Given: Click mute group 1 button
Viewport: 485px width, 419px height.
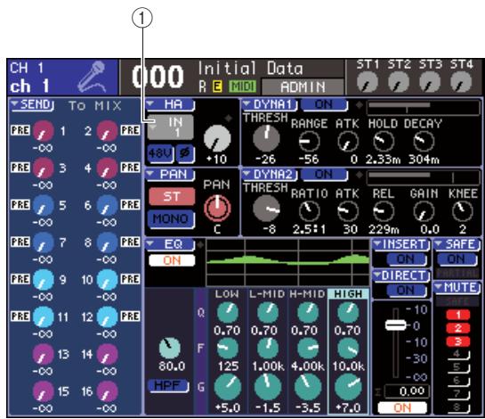Looking at the screenshot, I should pyautogui.click(x=458, y=315).
